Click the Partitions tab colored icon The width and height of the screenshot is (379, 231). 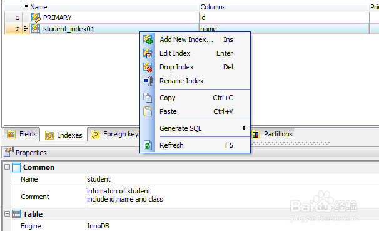256,134
